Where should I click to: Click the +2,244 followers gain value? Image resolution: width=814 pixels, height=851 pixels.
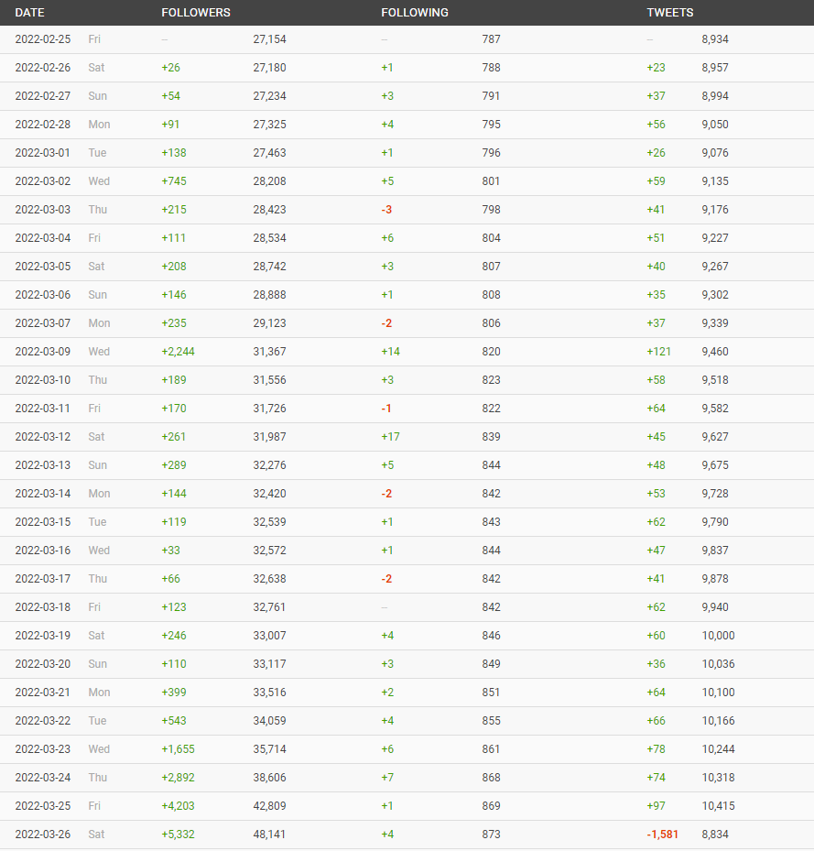pyautogui.click(x=178, y=352)
